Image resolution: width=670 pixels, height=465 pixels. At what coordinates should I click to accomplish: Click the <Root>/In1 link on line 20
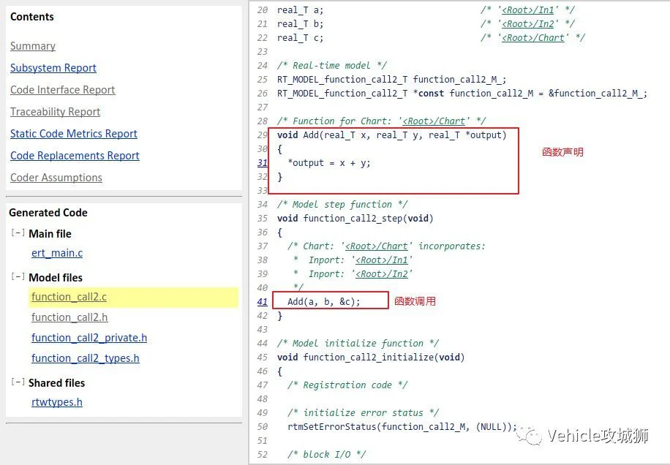[x=527, y=10]
